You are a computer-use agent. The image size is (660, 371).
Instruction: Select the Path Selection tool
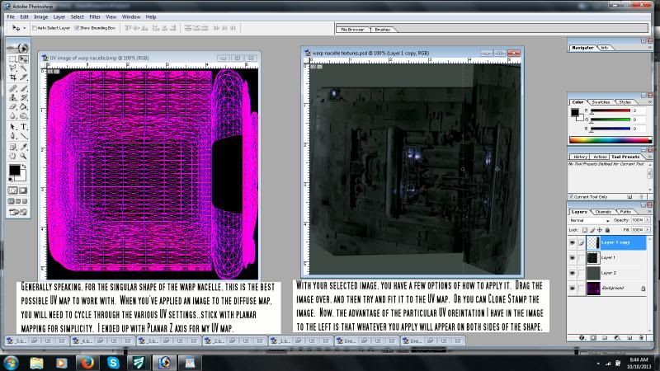point(12,127)
